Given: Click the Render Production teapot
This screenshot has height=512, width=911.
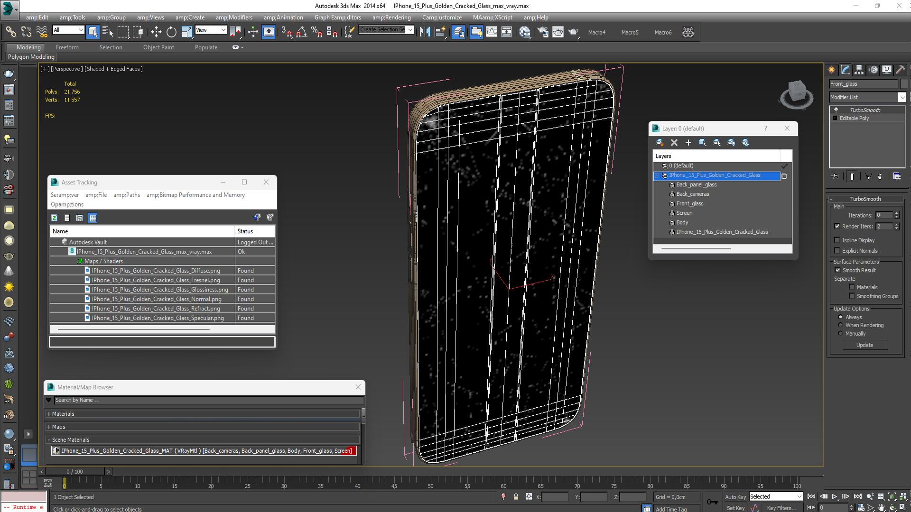Looking at the screenshot, I should pos(573,32).
